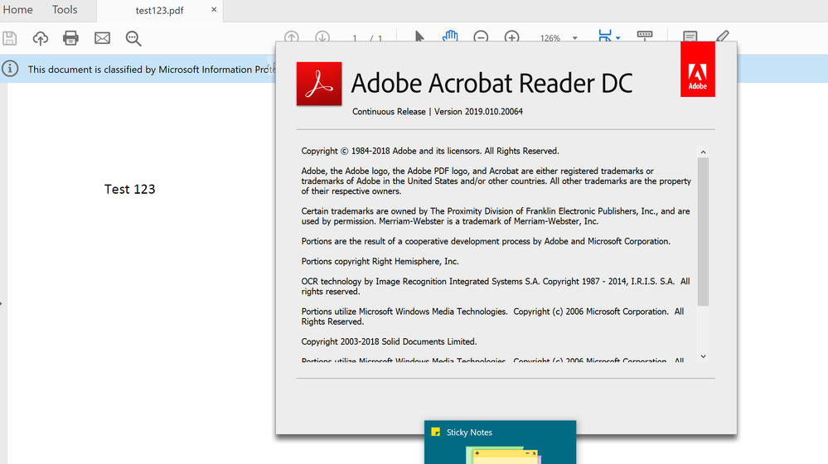Click the Sticky Notes app icon
This screenshot has height=464, width=828.
pos(436,432)
